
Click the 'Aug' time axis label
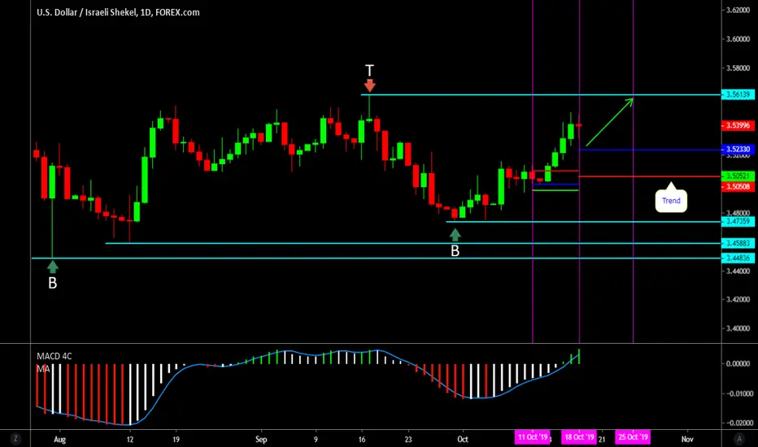tap(59, 439)
